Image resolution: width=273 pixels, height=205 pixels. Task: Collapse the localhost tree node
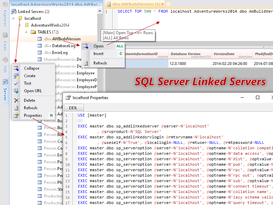tap(13, 18)
